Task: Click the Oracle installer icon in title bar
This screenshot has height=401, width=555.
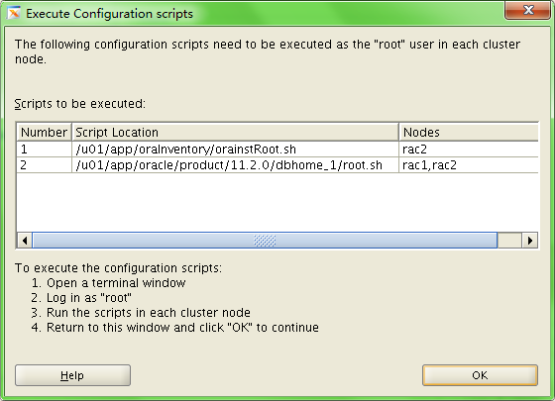Action: tap(14, 13)
